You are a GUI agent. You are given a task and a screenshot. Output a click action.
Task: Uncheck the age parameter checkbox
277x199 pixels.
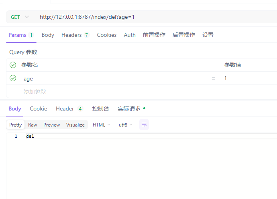point(13,78)
